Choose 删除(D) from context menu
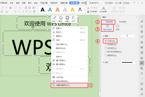145x97 pixels. click(x=69, y=36)
